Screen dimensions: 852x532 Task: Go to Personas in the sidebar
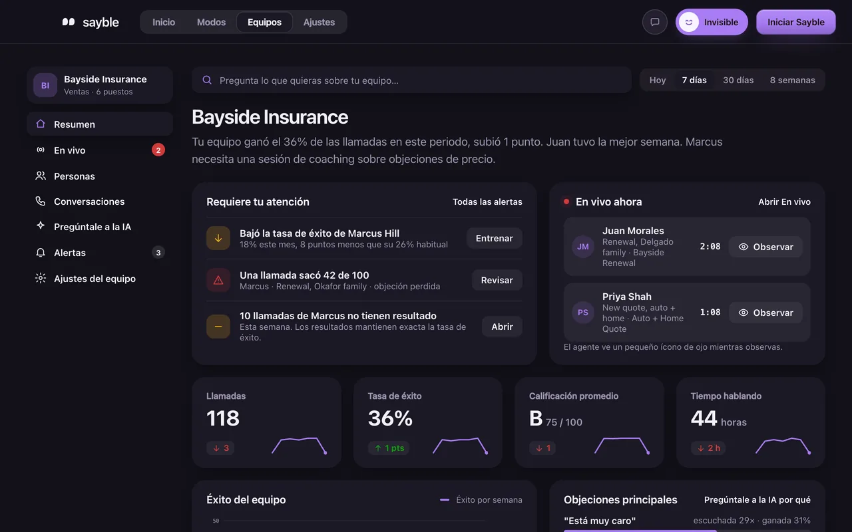100,176
